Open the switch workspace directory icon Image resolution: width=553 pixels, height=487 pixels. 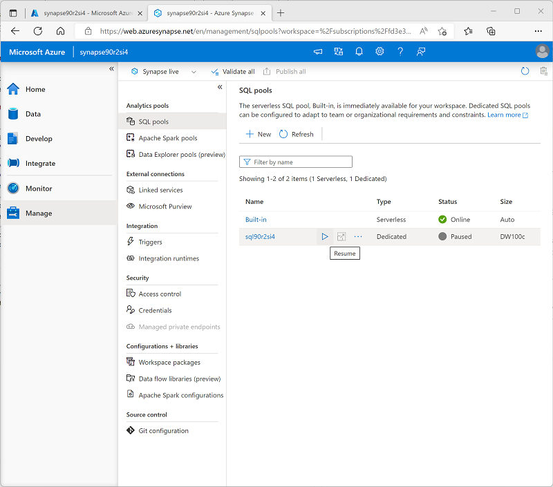tap(338, 52)
